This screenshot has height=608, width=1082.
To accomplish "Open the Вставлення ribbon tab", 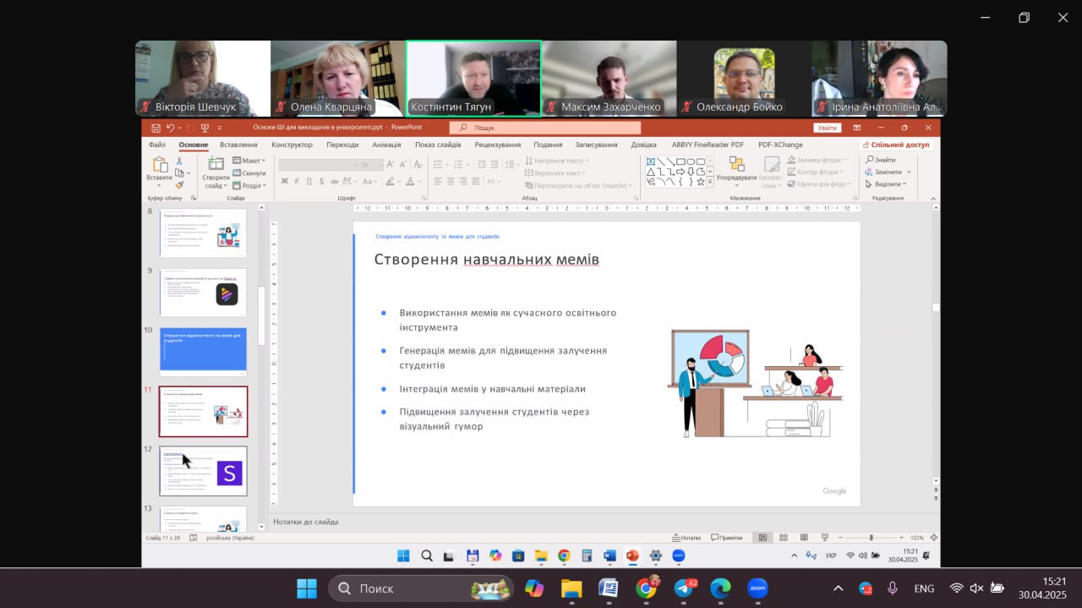I will point(238,145).
